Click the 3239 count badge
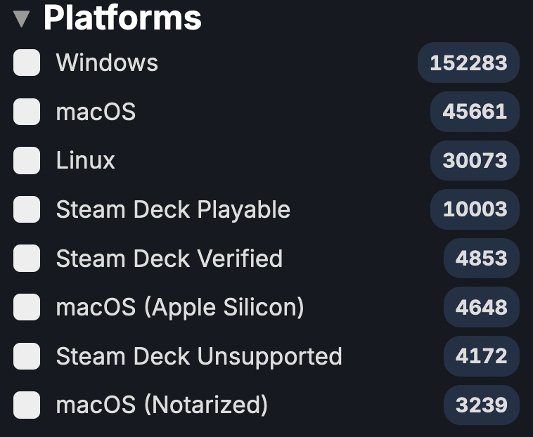533x437 pixels. (481, 405)
